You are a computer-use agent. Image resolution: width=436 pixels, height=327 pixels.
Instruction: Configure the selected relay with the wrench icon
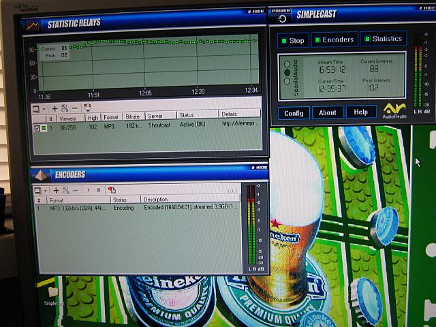point(65,108)
